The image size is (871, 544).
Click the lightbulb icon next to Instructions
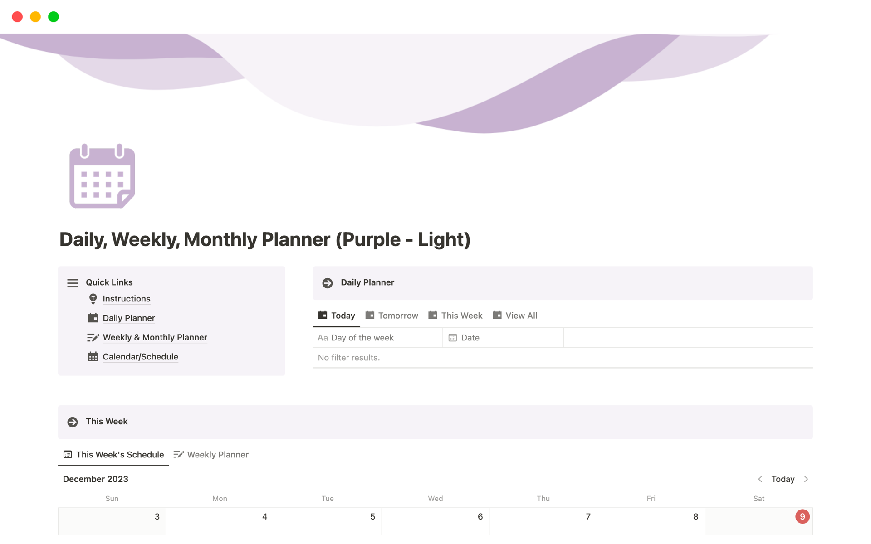[93, 298]
